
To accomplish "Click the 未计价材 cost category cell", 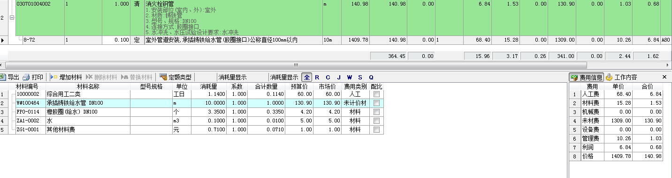I will click(355, 103).
